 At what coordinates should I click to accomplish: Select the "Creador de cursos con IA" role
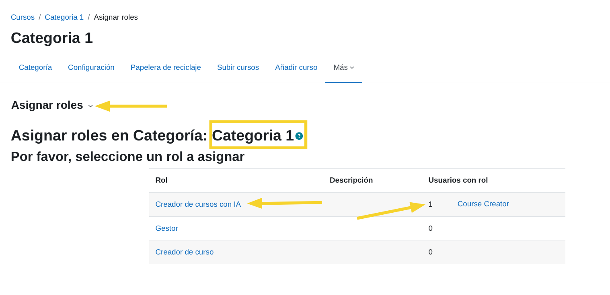(x=198, y=204)
